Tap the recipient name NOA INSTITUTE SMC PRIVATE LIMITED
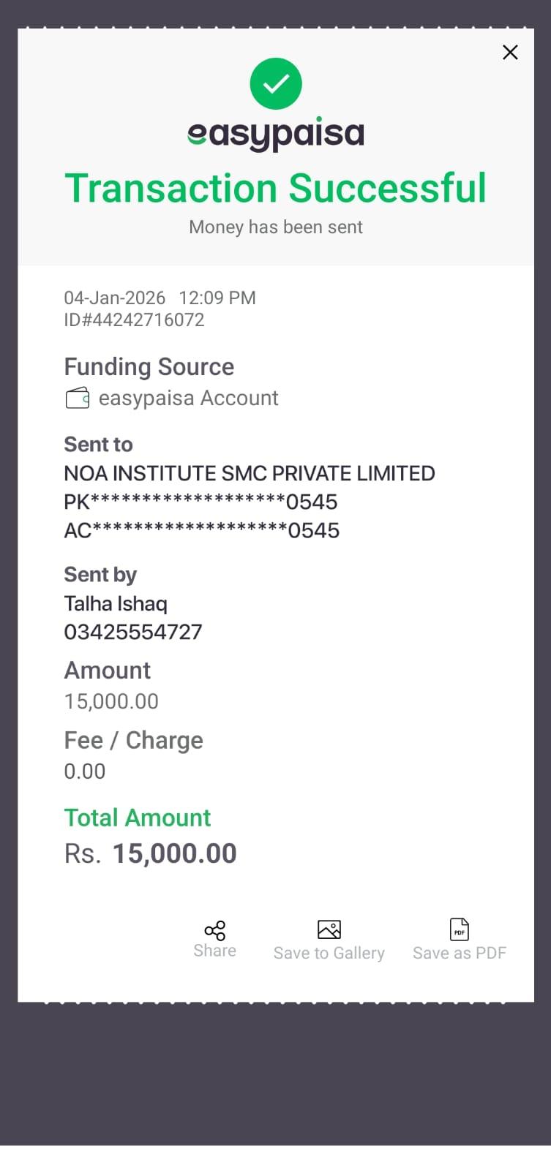 point(250,474)
